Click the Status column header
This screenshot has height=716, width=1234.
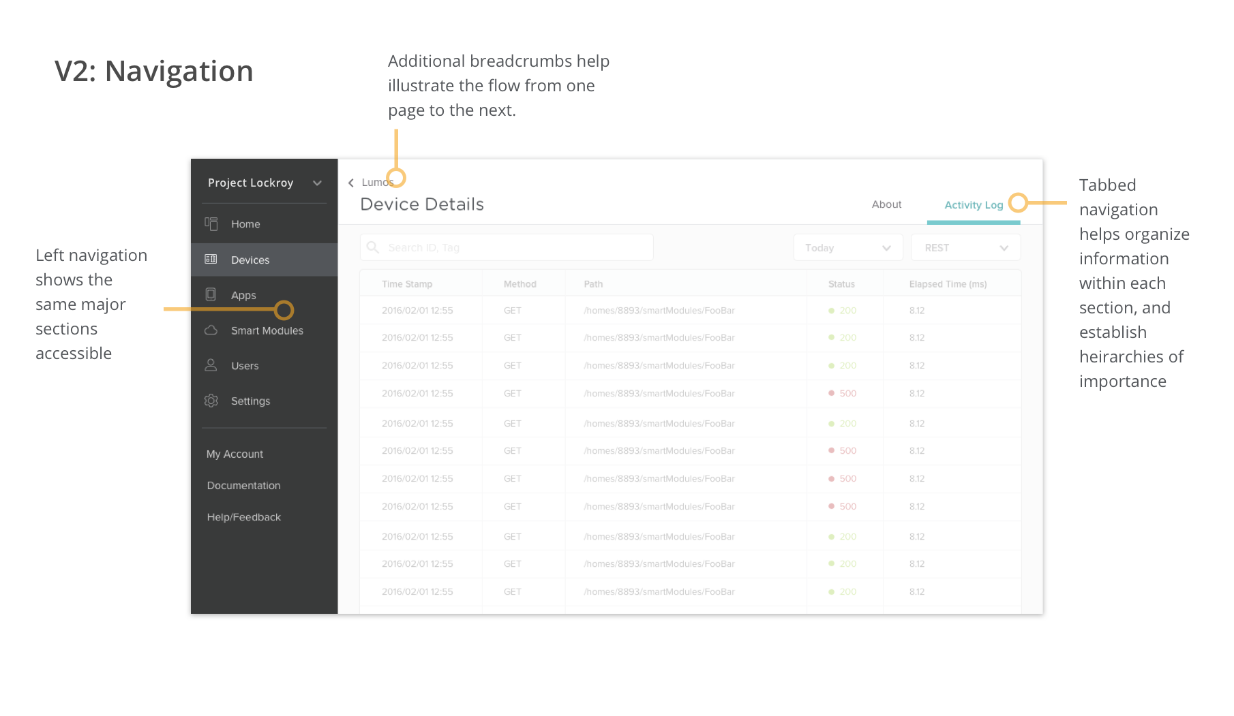[841, 284]
